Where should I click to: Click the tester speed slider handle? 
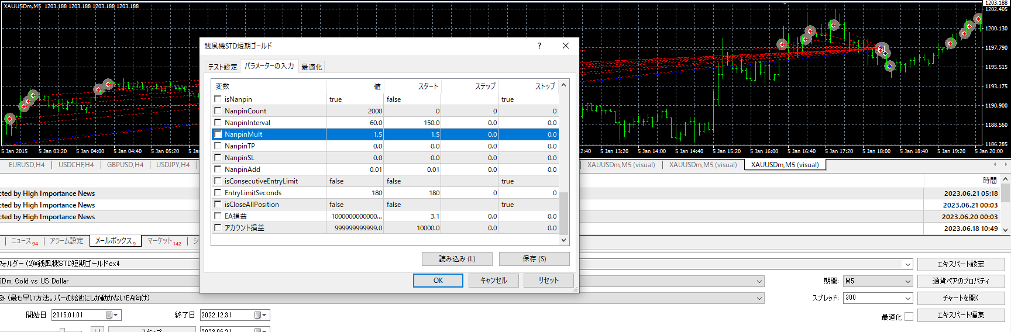[62, 330]
